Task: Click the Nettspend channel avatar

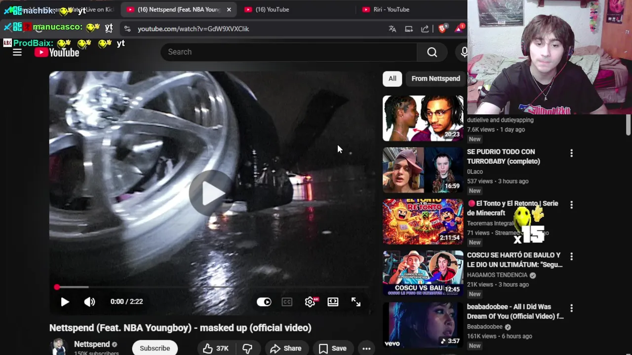Action: click(x=59, y=347)
